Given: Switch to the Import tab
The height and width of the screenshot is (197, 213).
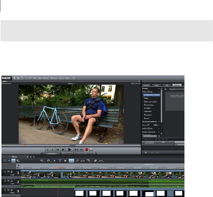Looking at the screenshot, I should (146, 85).
